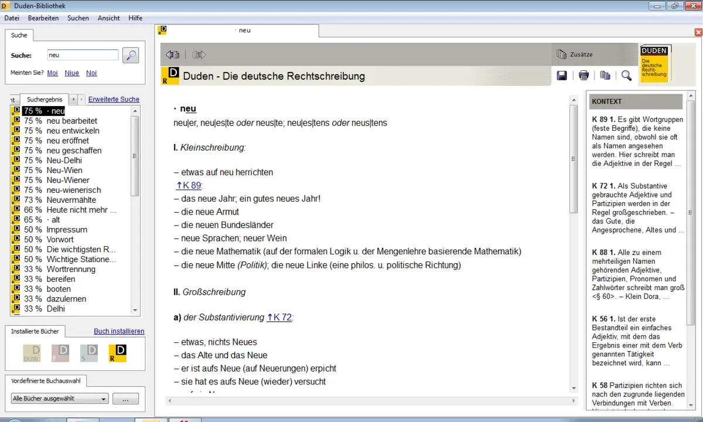
Task: Select the DUW installed book icon
Action: coord(32,353)
